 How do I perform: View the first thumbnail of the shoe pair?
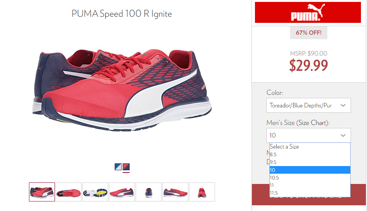(x=42, y=192)
